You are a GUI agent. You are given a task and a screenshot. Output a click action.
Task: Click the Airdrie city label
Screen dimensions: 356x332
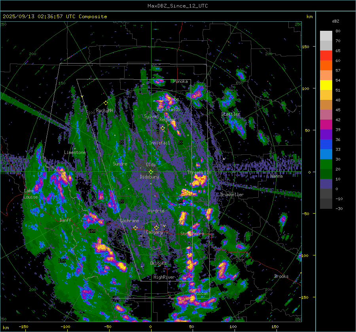[156, 211]
